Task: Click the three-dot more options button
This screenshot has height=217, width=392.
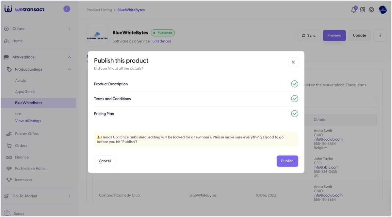Action: point(380,35)
